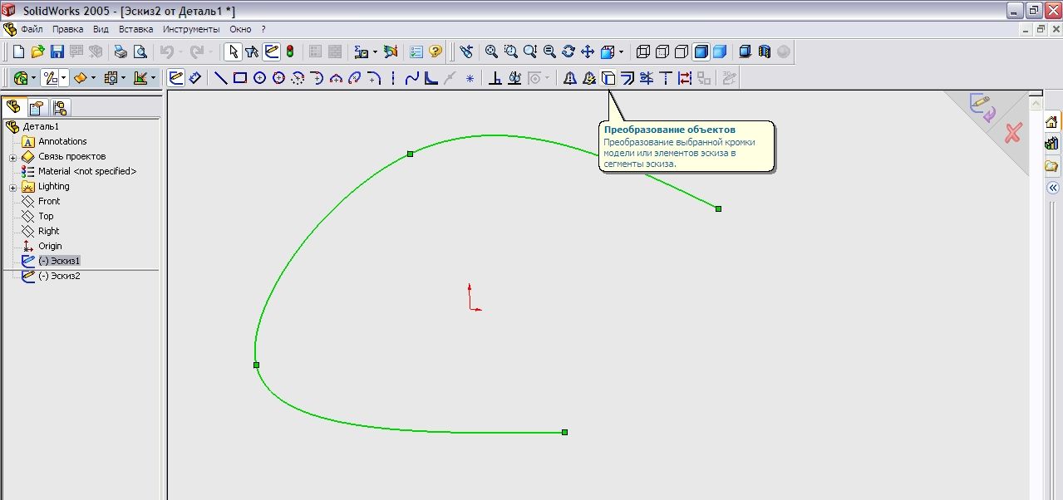1063x500 pixels.
Task: Expand the Lighting tree node
Action: tap(13, 188)
